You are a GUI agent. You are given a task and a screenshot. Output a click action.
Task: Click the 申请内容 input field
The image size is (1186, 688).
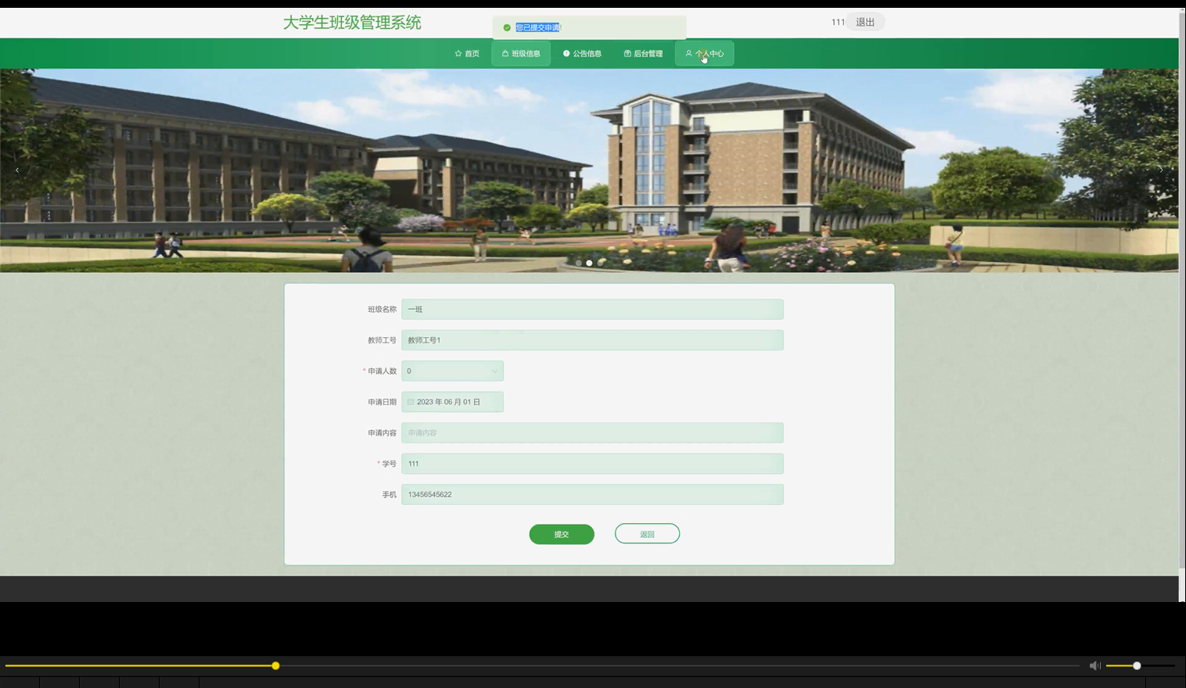[592, 432]
